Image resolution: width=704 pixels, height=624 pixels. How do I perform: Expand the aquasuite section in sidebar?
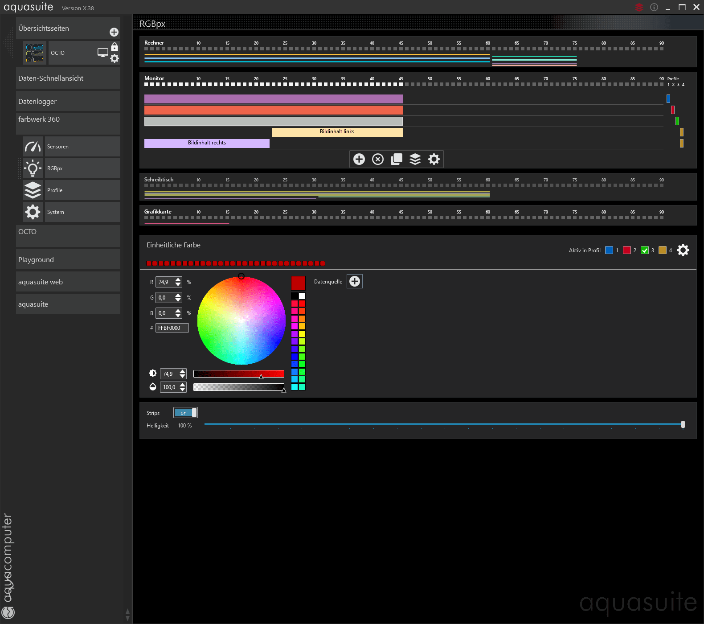click(68, 304)
